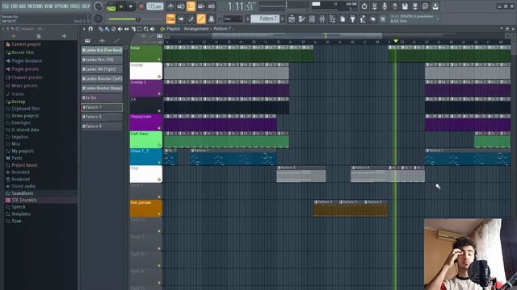The height and width of the screenshot is (290, 517).
Task: Open the Channel rack icon
Action: pos(312,19)
